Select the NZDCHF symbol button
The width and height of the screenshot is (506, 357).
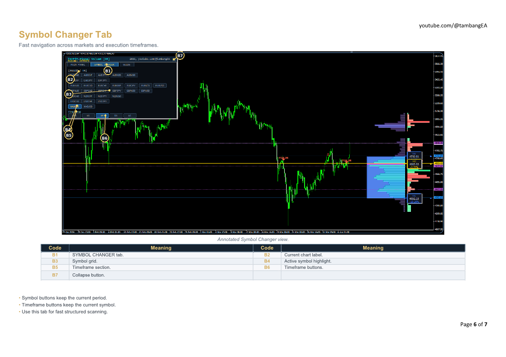pos(88,96)
